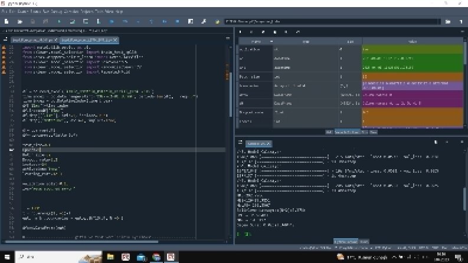Maximize the current pane
Viewport: 468px width, 263px height.
point(191,21)
